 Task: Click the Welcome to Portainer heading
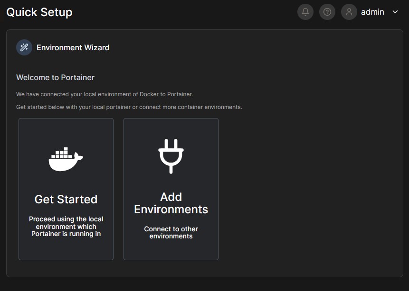pyautogui.click(x=55, y=78)
